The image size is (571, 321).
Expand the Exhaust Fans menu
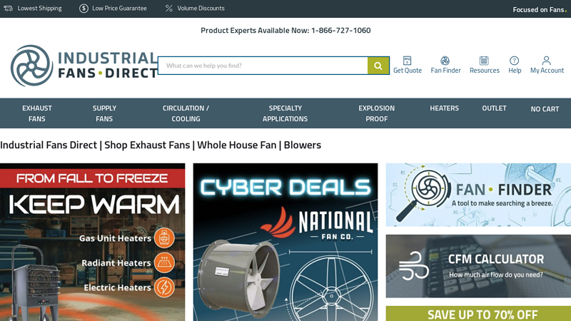tap(37, 113)
